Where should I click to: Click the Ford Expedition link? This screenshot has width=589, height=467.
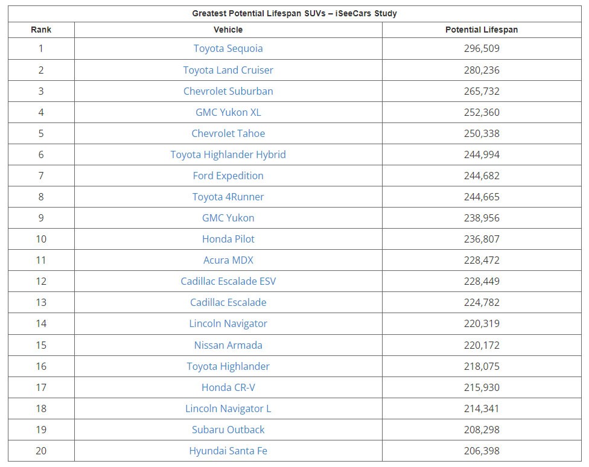click(x=228, y=176)
